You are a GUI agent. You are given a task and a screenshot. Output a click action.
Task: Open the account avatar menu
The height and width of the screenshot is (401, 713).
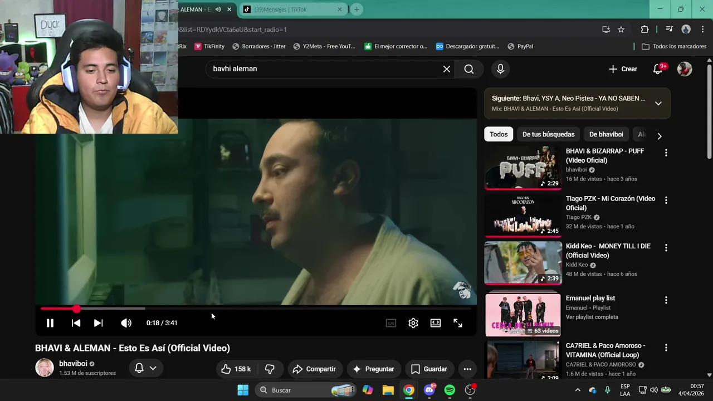pyautogui.click(x=685, y=69)
